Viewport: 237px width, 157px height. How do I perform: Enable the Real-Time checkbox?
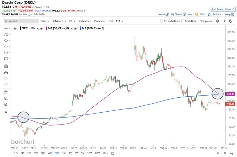pos(183,21)
